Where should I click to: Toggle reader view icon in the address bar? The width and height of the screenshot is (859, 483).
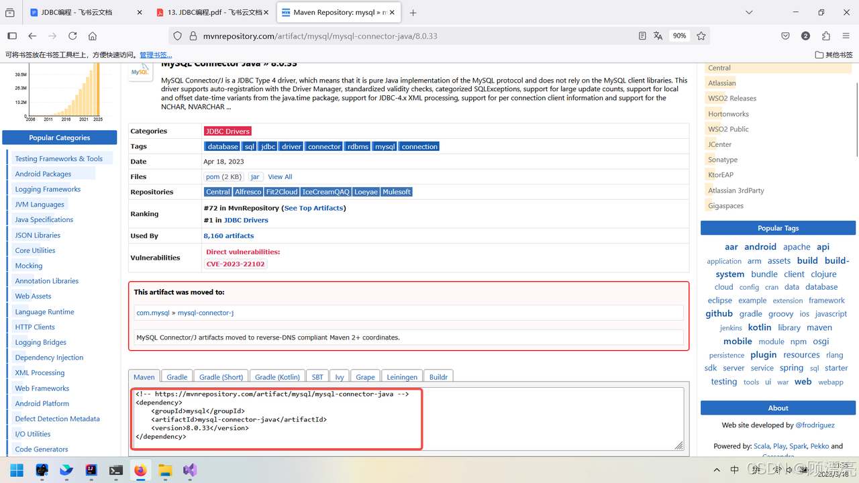642,36
